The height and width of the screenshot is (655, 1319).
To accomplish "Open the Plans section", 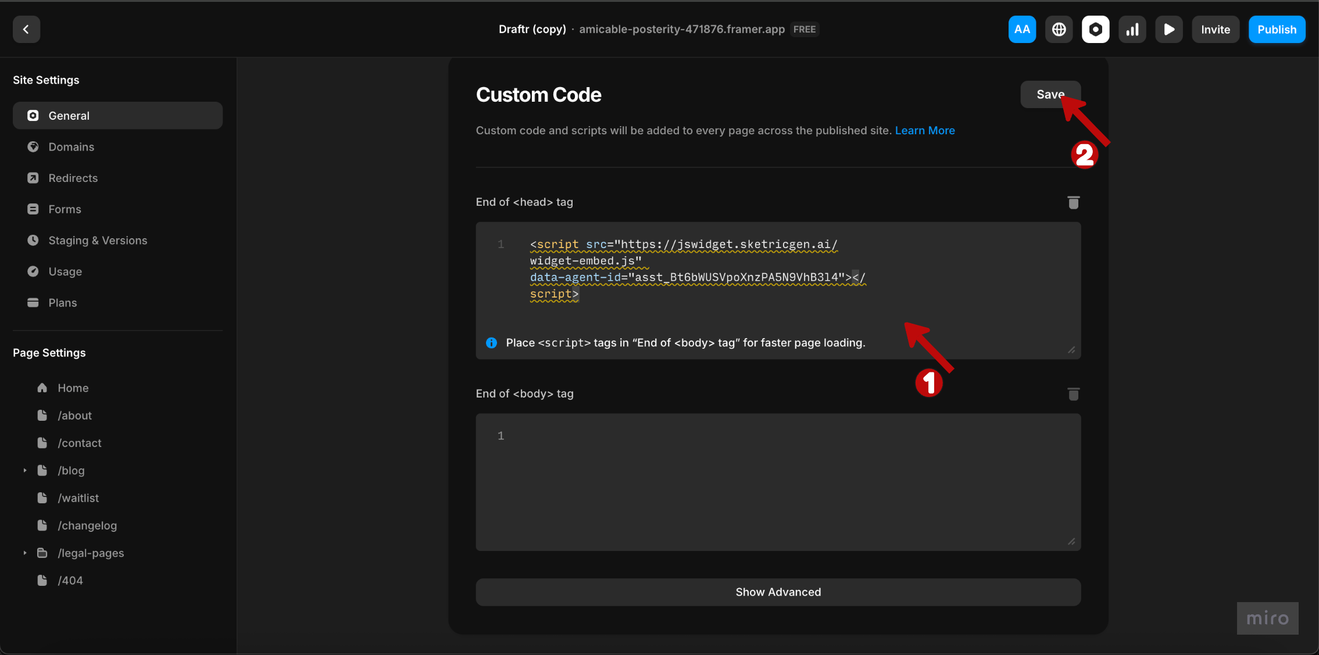I will coord(62,302).
